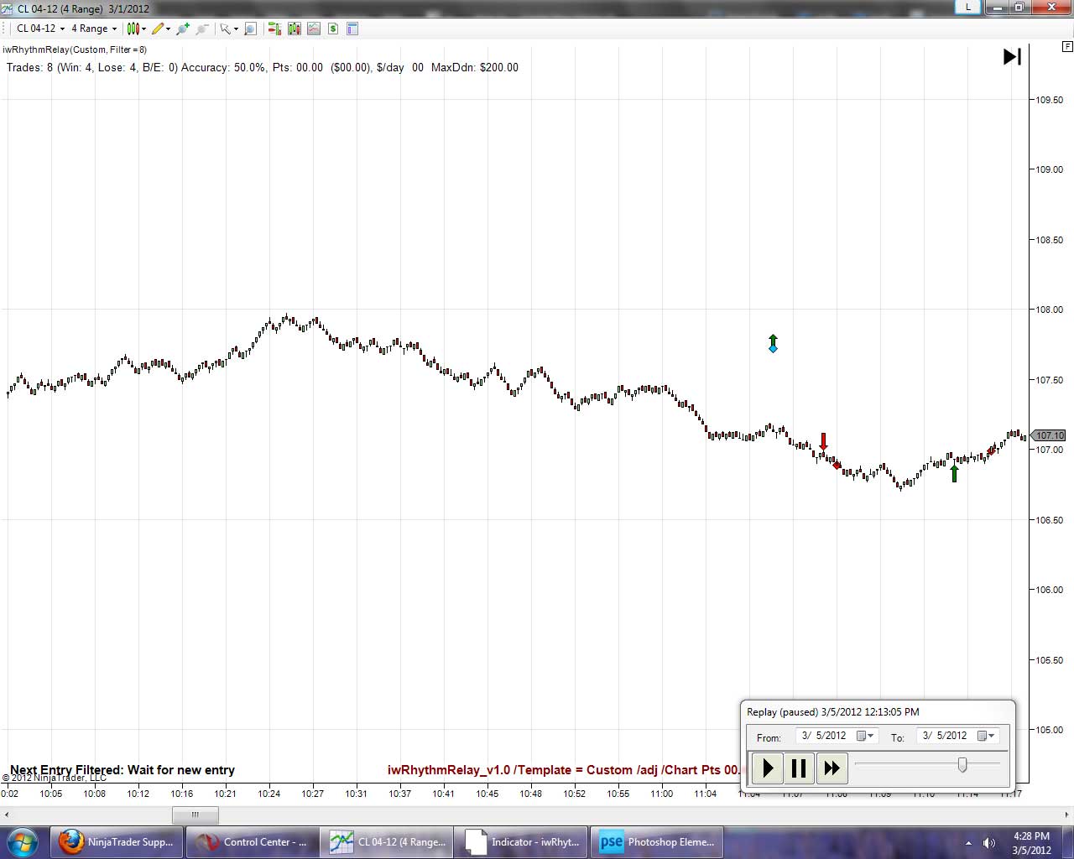
Task: Switch to CL 04-12 chart taskbar button
Action: [x=387, y=842]
